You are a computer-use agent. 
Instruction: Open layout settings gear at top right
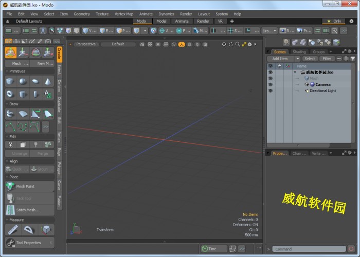point(351,21)
